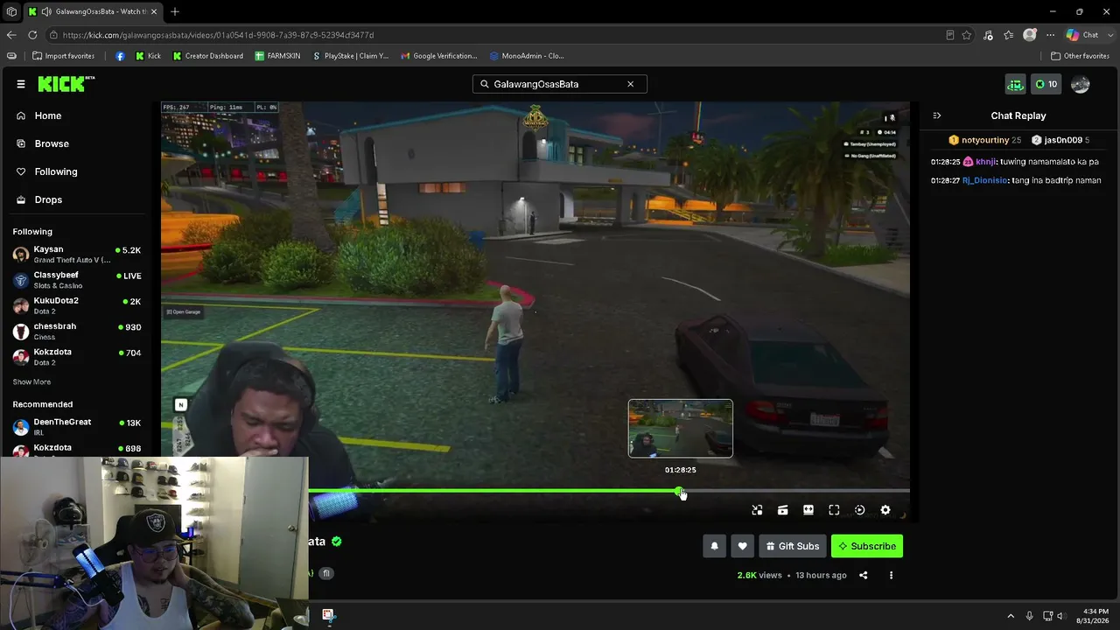Screen dimensions: 1120x630
Task: Click the 01:28:25 timeline preview thumbnail
Action: point(681,429)
